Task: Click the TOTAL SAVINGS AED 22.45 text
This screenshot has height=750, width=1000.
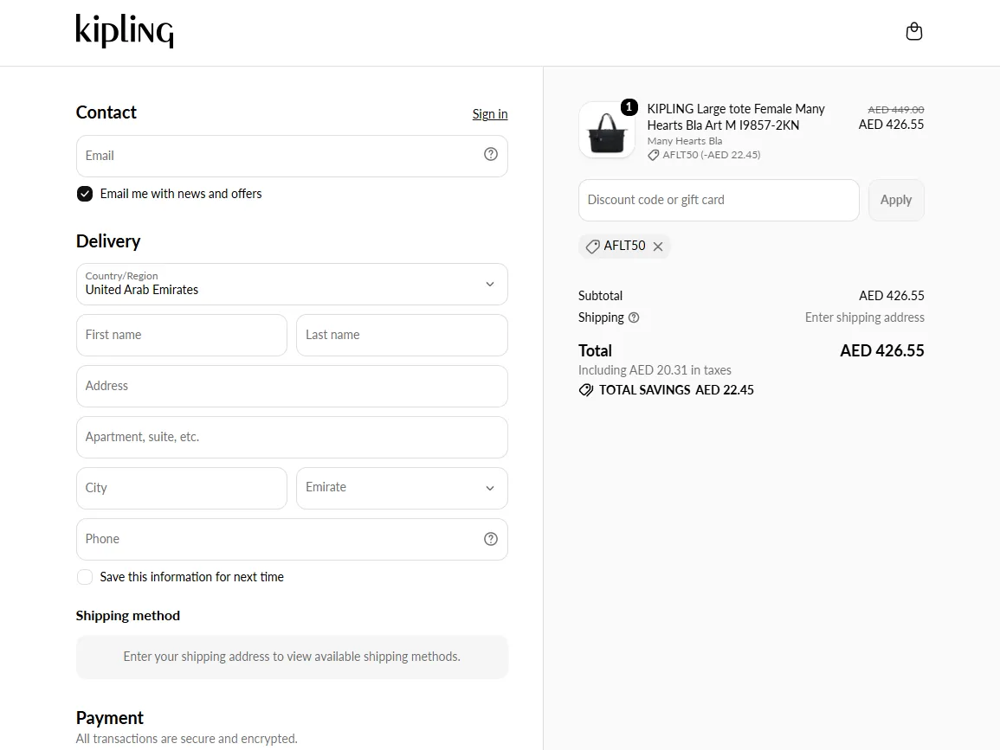Action: (676, 390)
